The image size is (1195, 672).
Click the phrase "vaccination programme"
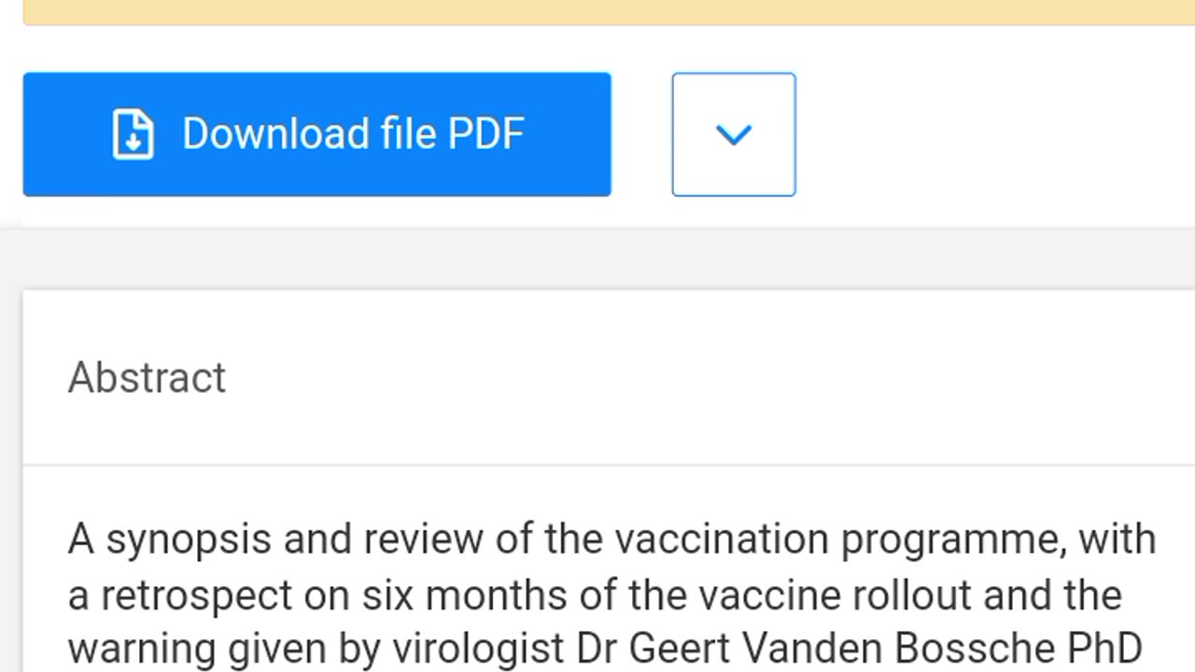[838, 539]
